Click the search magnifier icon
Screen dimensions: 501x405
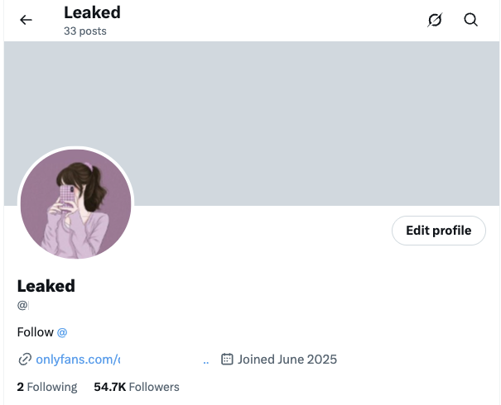coord(471,20)
